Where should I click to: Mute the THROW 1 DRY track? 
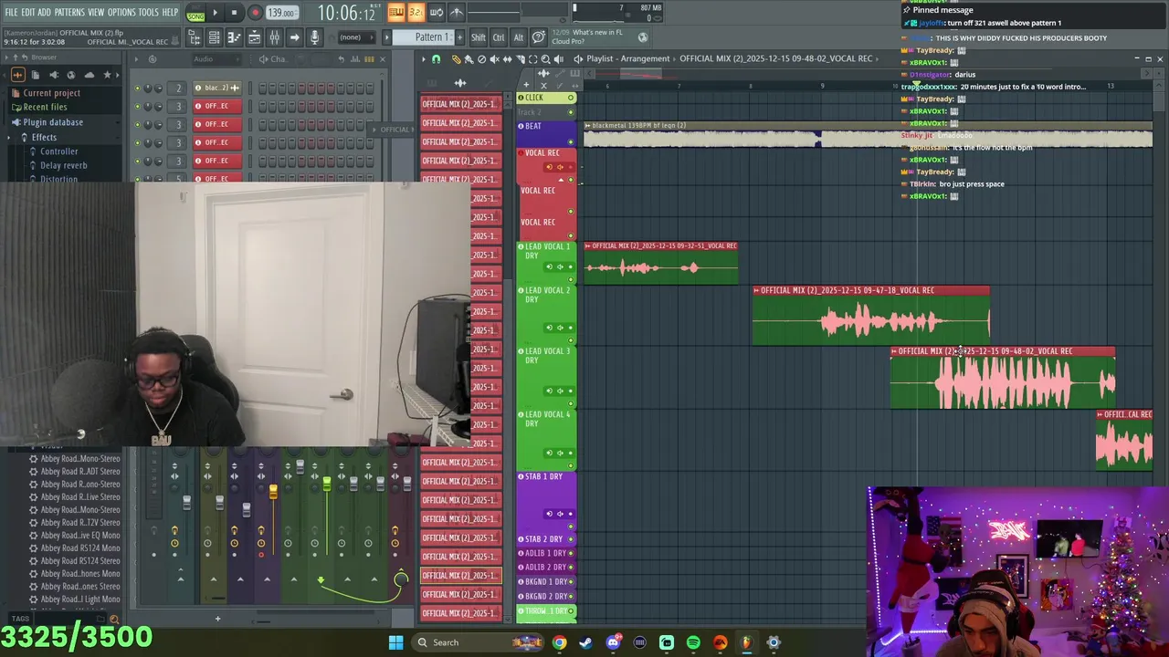point(571,611)
